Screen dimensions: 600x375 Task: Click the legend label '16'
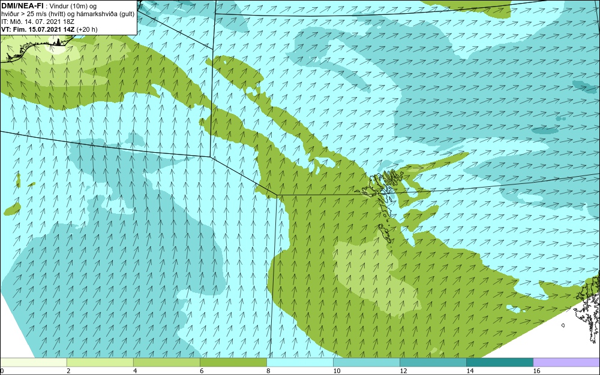[536, 371]
